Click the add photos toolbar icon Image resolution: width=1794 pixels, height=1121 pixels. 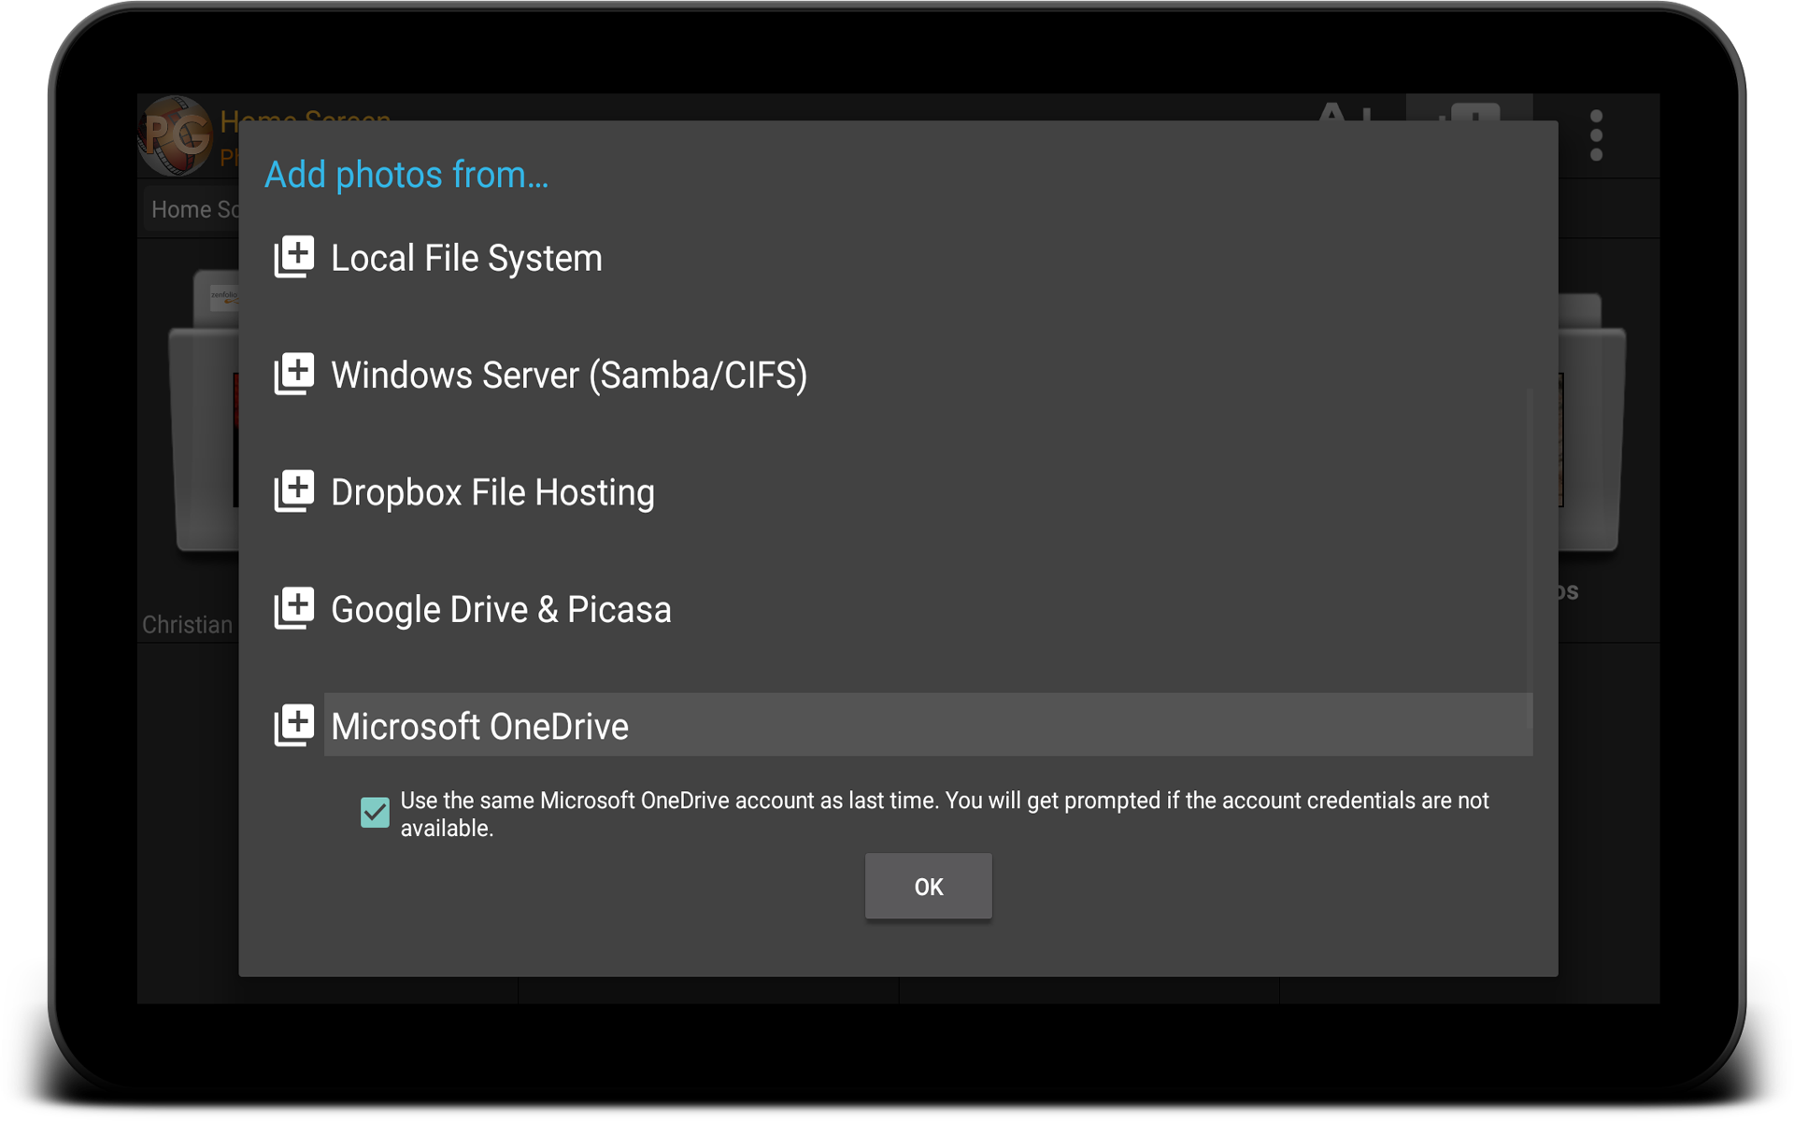(x=1469, y=110)
